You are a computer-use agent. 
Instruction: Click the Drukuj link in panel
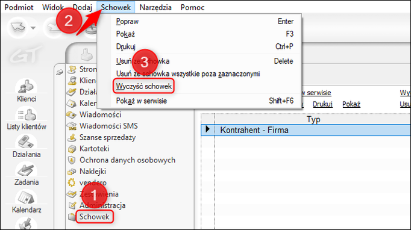[x=322, y=104]
